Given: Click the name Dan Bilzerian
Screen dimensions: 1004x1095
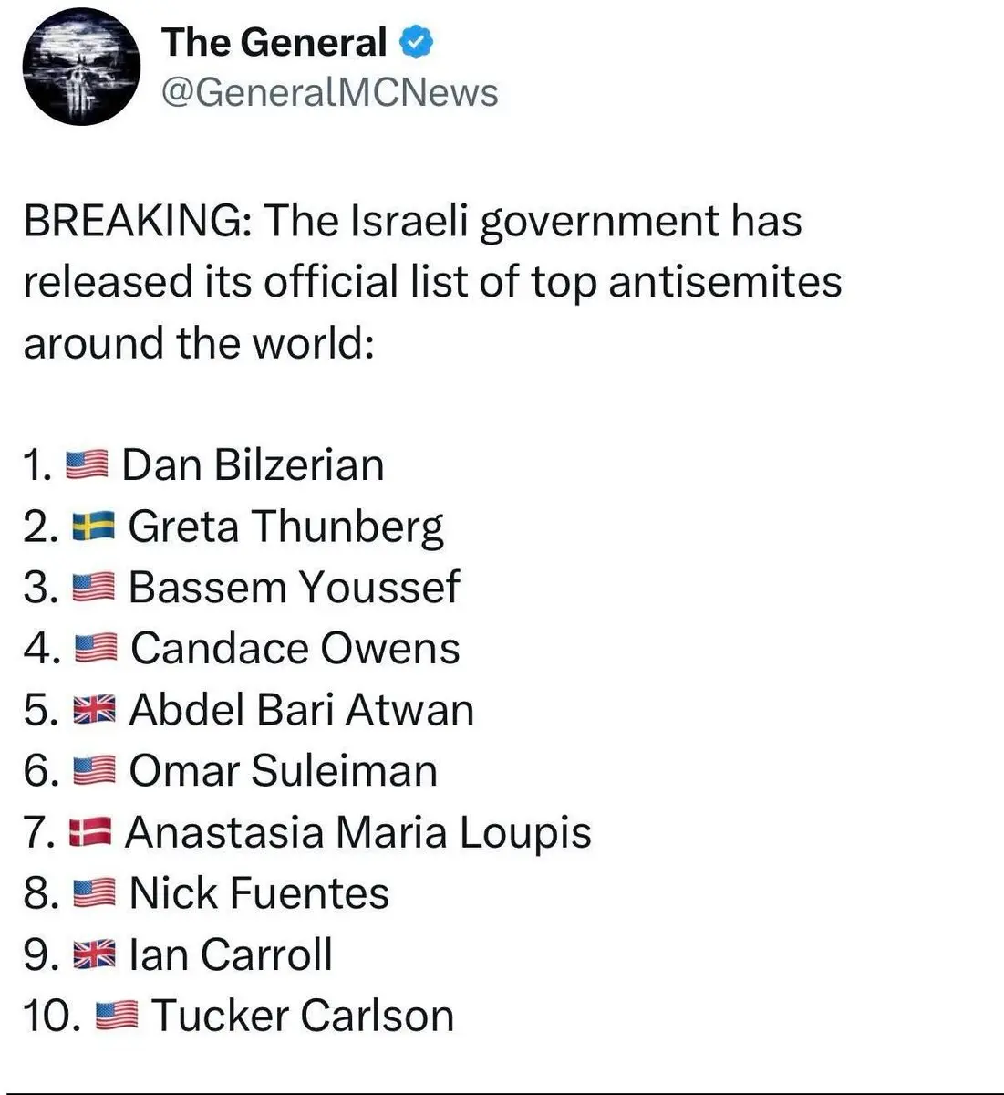Looking at the screenshot, I should coord(253,465).
